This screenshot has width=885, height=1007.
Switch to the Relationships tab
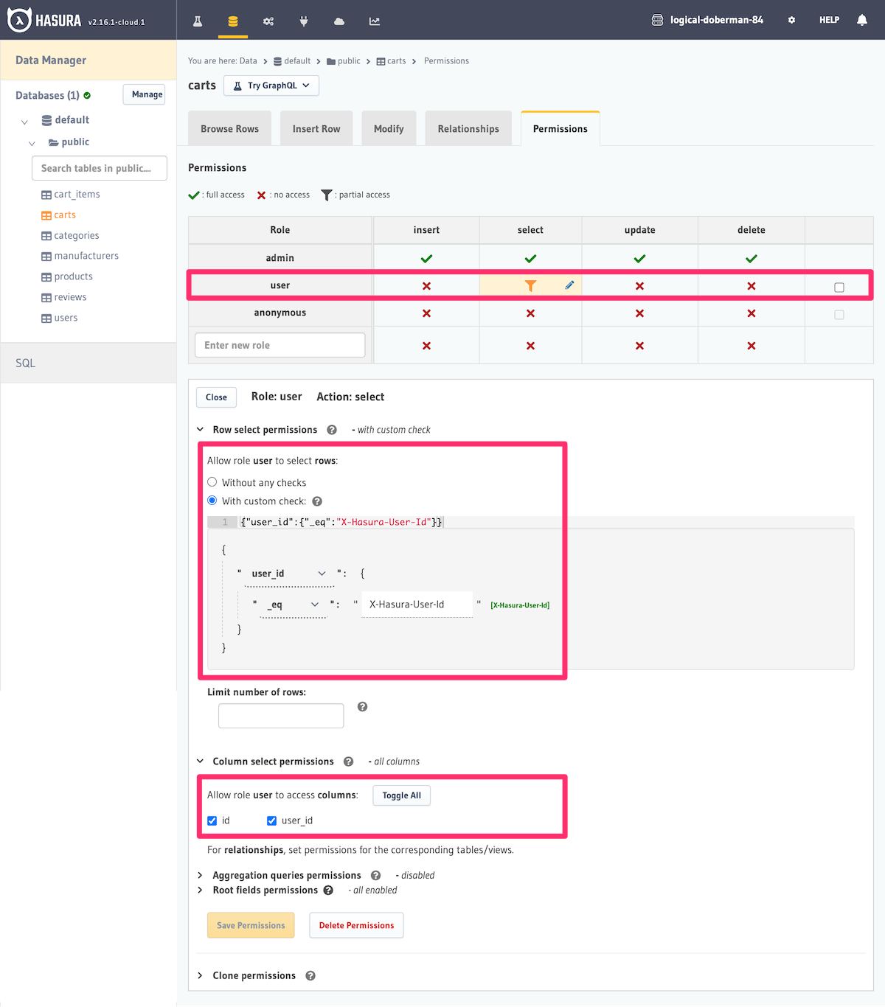pos(468,129)
